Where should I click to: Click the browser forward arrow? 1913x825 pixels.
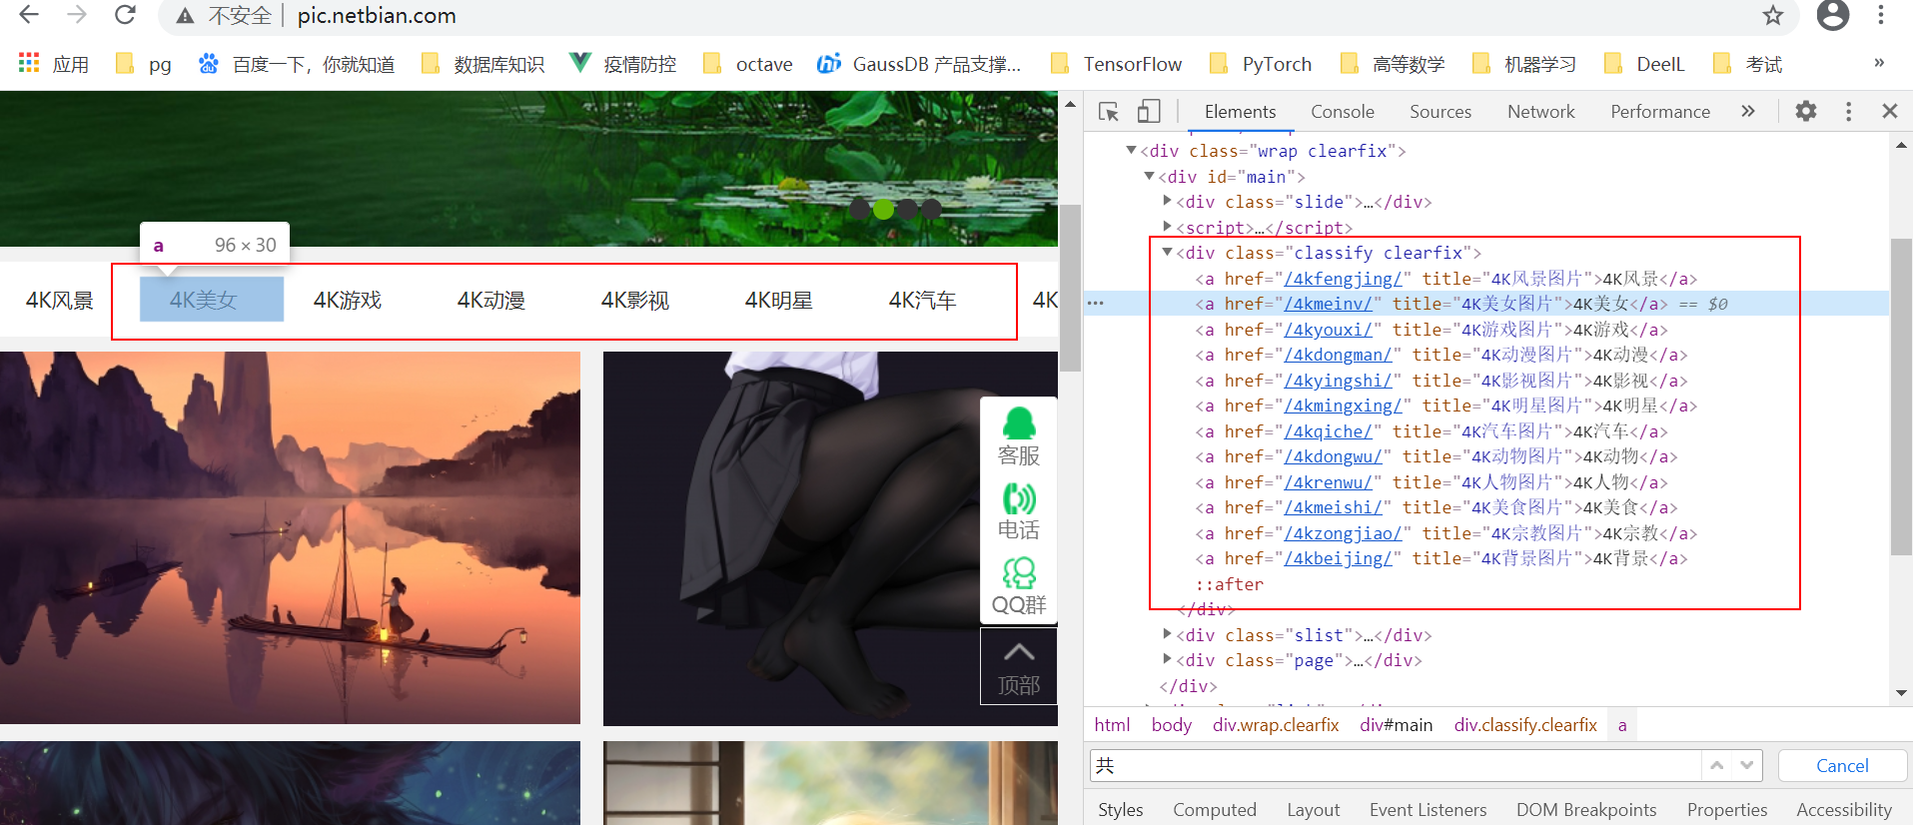point(77,15)
